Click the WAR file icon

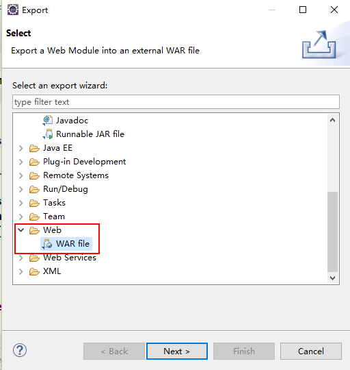point(48,244)
